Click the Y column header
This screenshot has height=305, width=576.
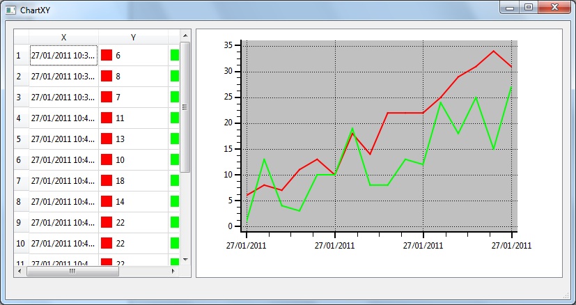(133, 37)
